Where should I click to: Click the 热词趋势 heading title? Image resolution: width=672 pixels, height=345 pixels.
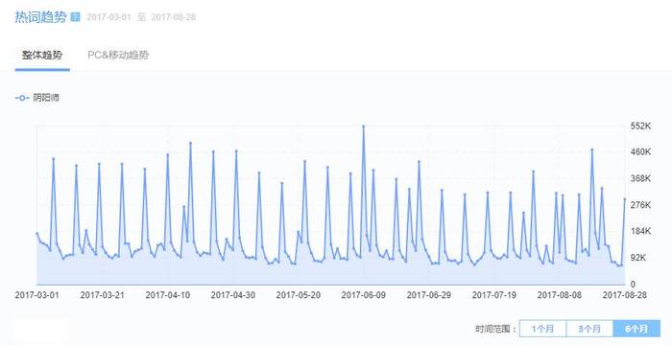point(40,17)
